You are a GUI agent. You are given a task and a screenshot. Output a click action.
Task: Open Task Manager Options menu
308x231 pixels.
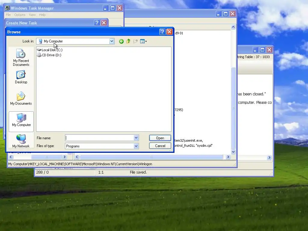[20, 15]
